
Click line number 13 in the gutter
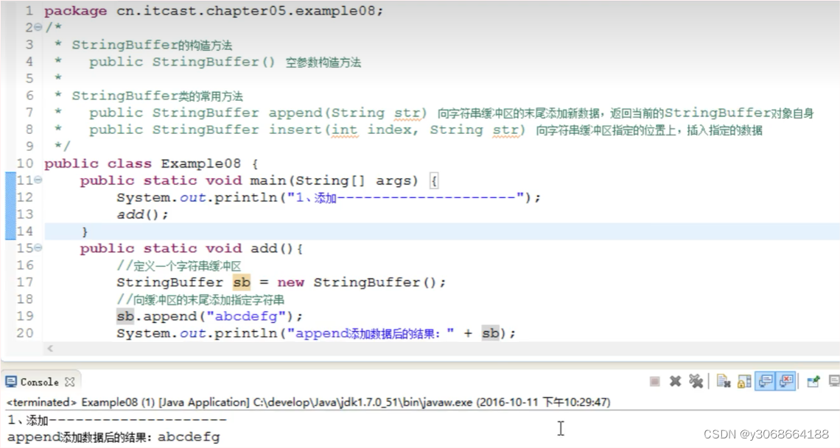[x=24, y=214]
